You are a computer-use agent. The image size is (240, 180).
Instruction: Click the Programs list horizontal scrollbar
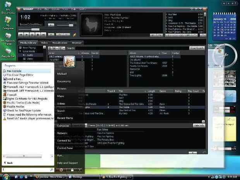click(x=28, y=156)
